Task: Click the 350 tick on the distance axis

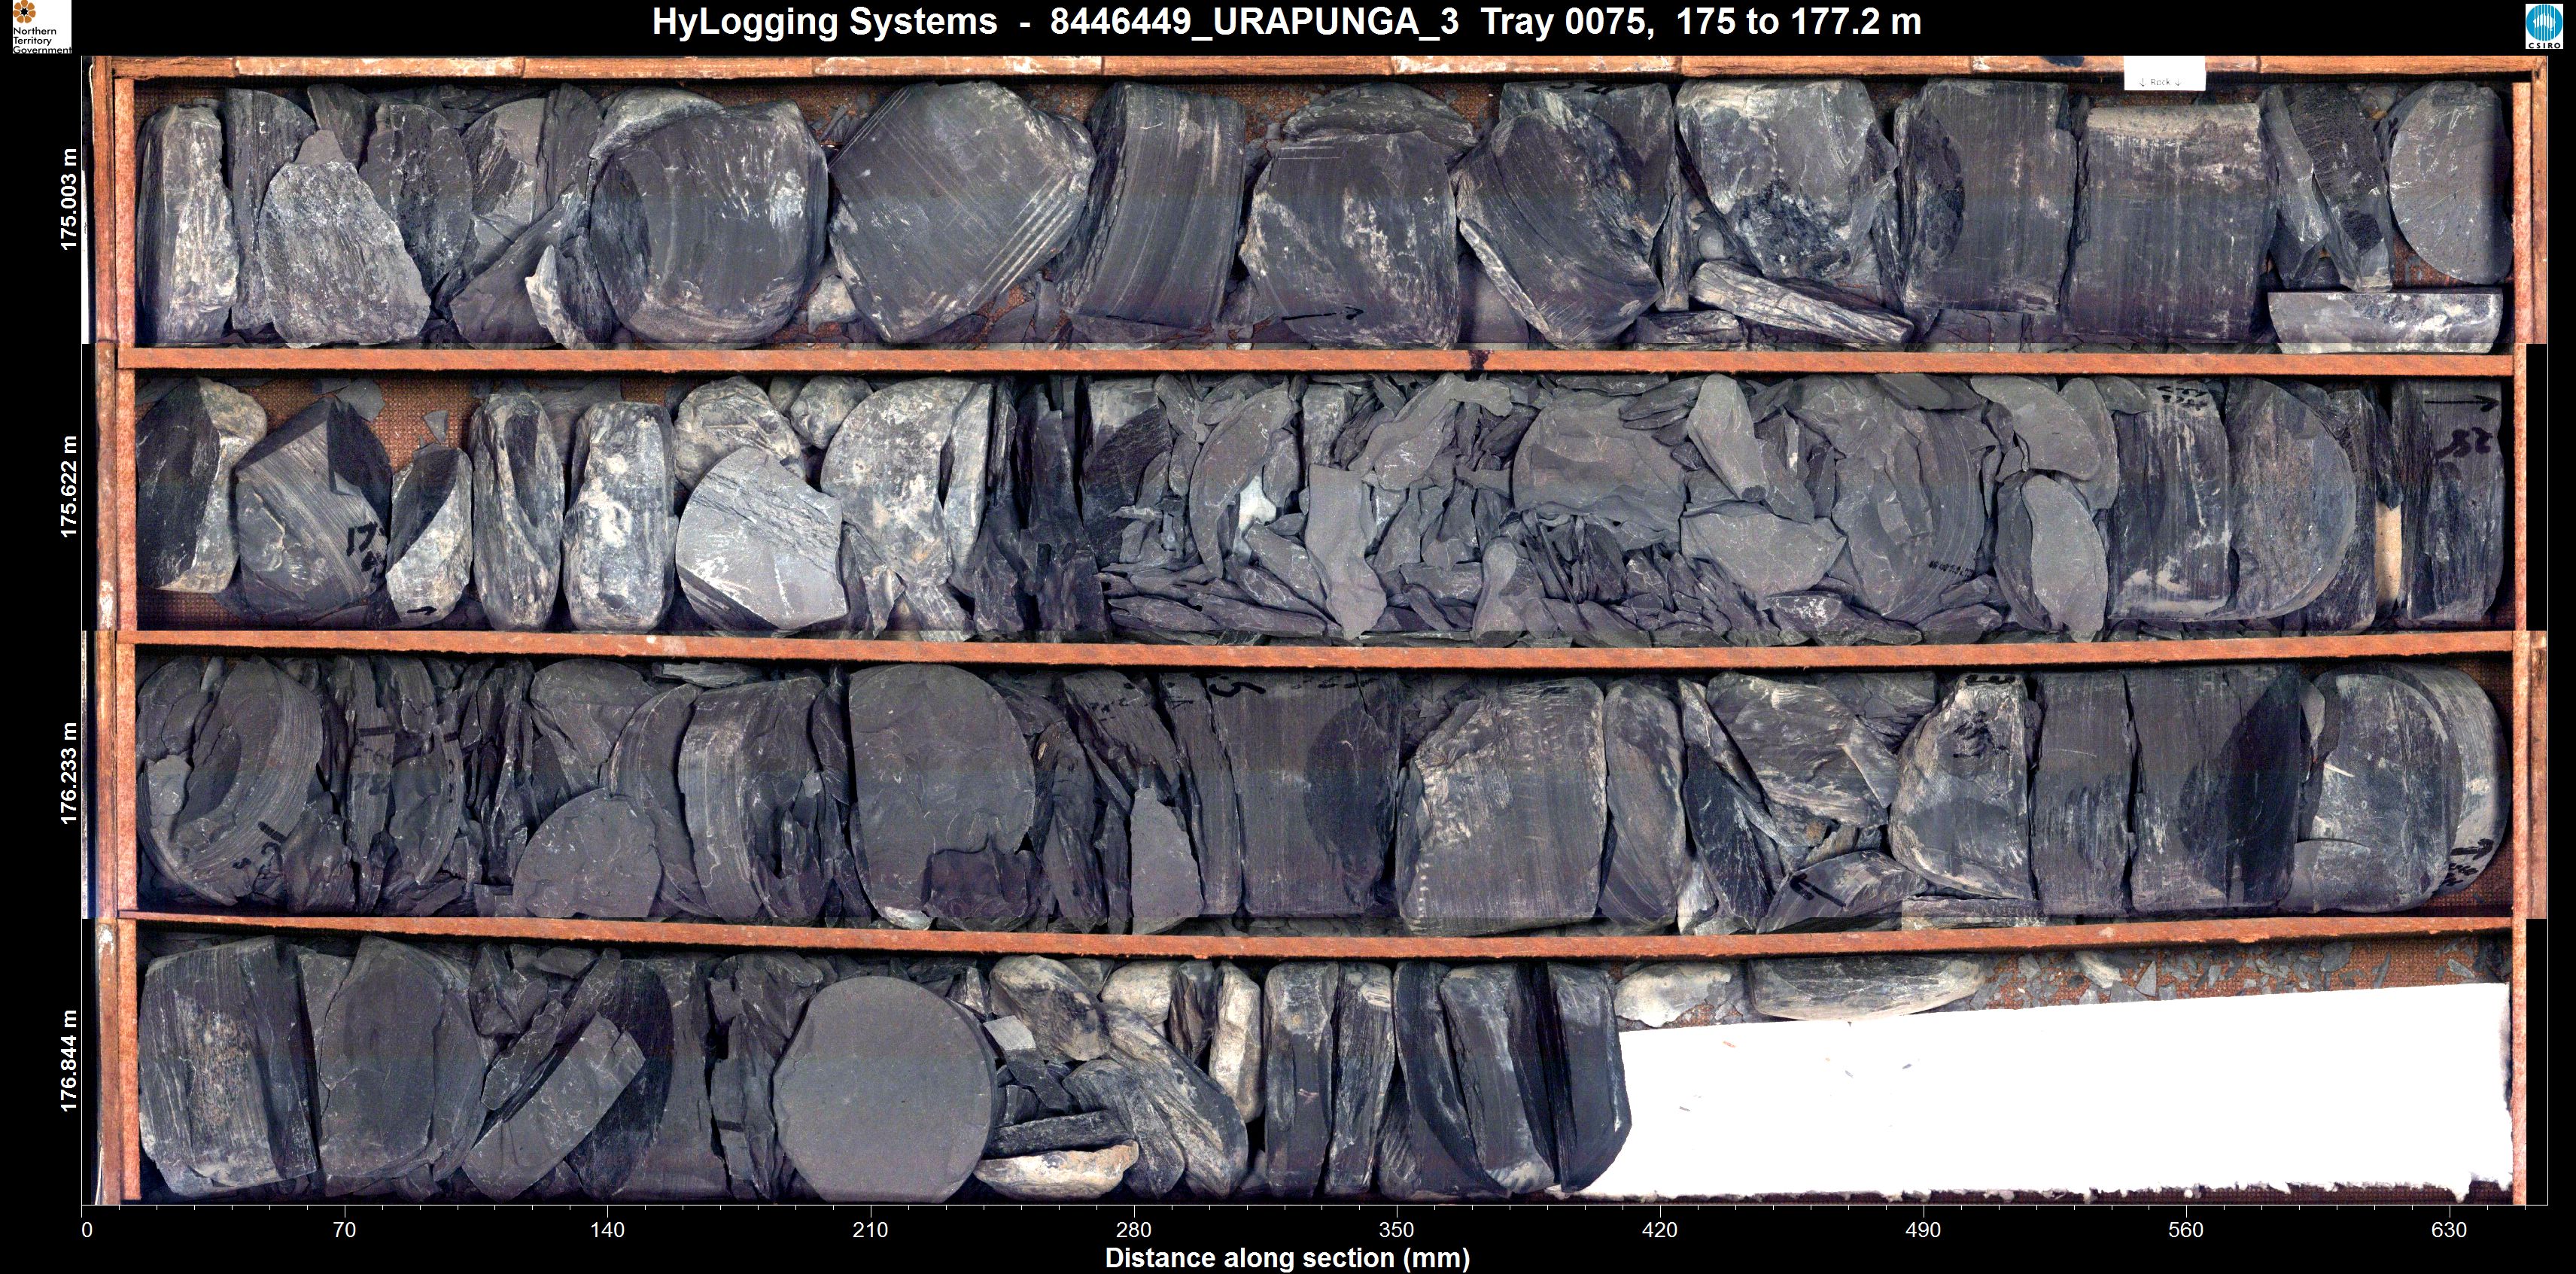Action: (x=1396, y=1229)
